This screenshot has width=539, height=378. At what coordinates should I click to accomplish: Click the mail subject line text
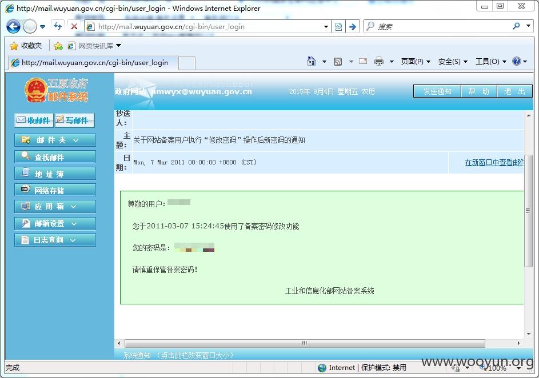coord(219,140)
